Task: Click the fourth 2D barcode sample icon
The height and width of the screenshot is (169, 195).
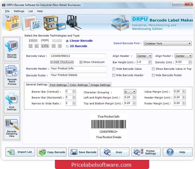Action: pos(54,46)
